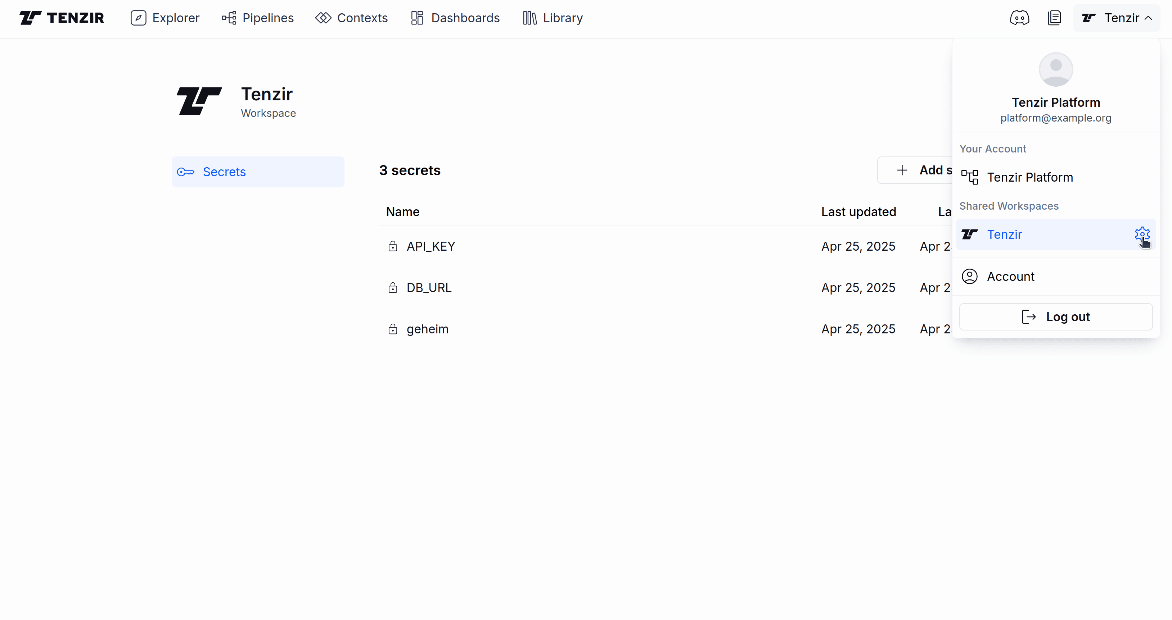1172x620 pixels.
Task: Select the Tenzir shared workspace
Action: pyautogui.click(x=1005, y=234)
